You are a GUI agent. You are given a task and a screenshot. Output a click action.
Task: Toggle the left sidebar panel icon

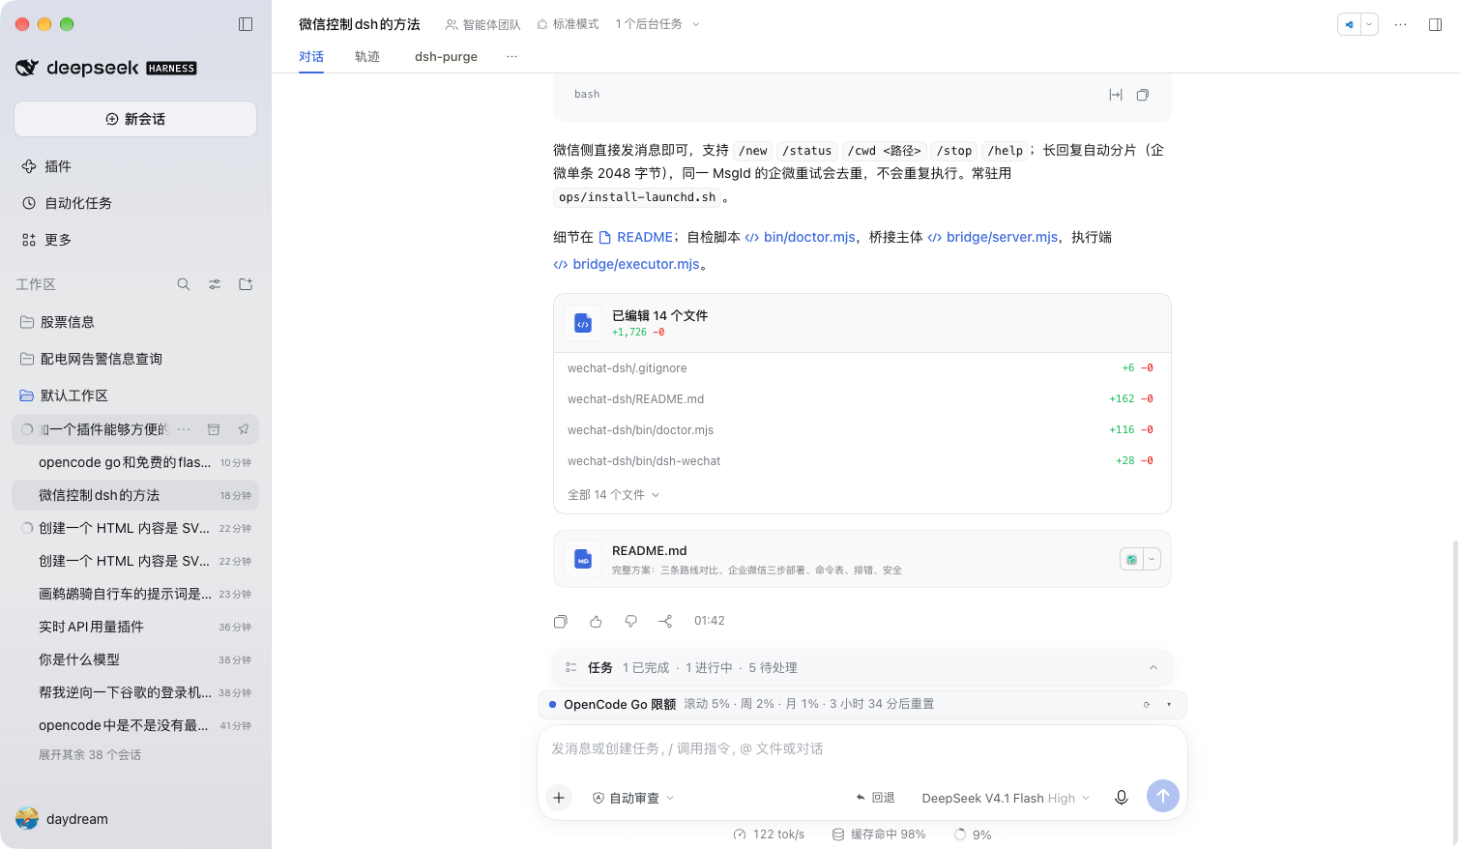pos(246,24)
